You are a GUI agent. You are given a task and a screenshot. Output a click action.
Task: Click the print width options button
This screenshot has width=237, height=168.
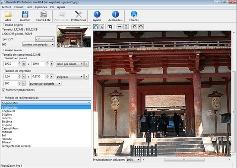(x=24, y=76)
